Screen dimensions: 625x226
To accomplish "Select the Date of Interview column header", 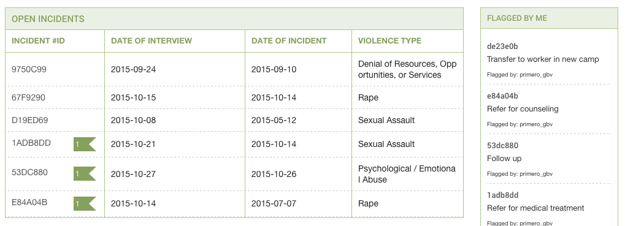I will click(x=151, y=40).
